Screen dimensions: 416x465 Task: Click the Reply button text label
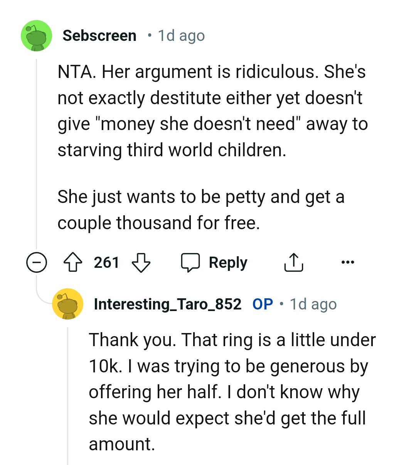227,262
